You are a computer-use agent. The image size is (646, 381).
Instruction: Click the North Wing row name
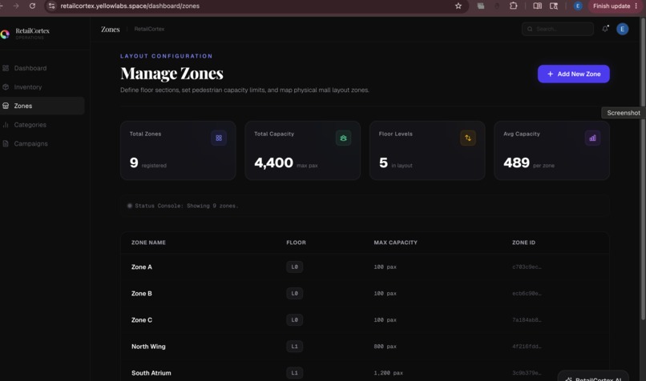[x=148, y=347]
